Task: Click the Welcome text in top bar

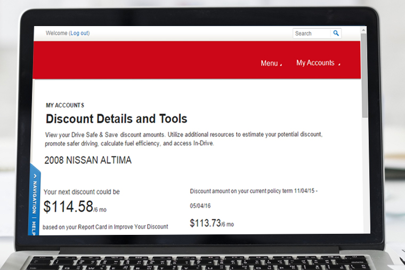Action: (x=56, y=33)
